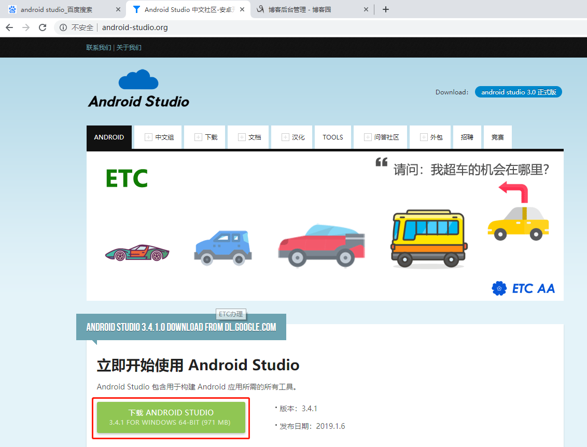Click the site security info icon
The image size is (587, 447).
coord(63,27)
